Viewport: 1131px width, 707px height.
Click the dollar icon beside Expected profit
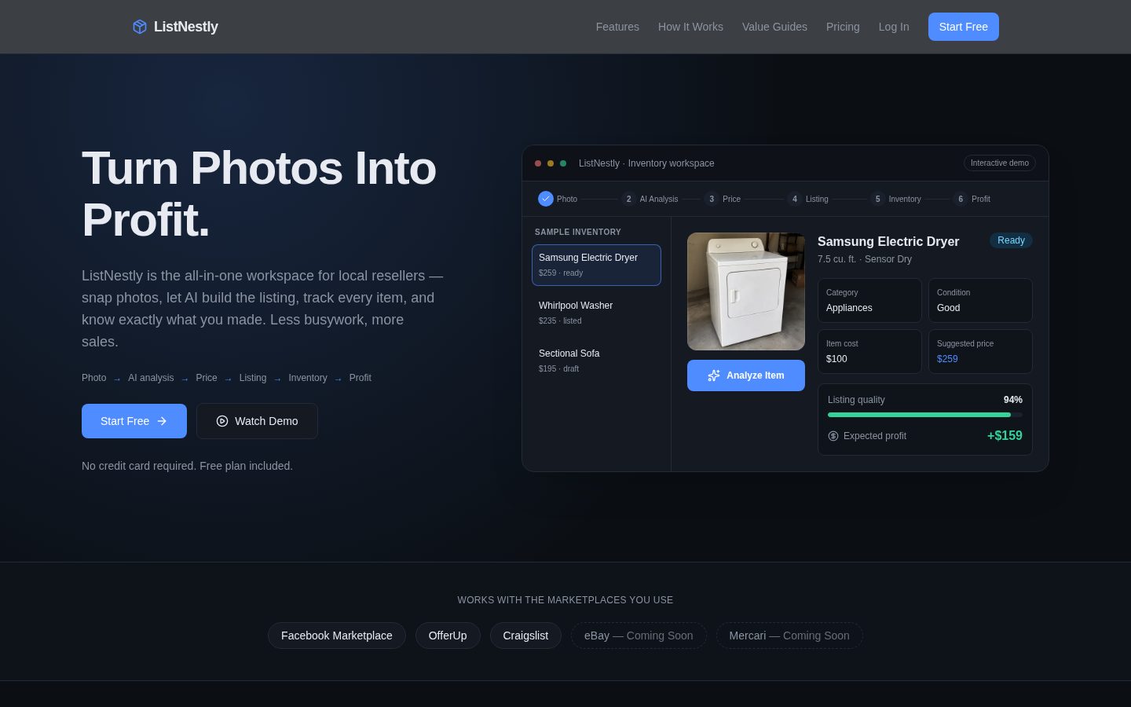click(x=833, y=436)
